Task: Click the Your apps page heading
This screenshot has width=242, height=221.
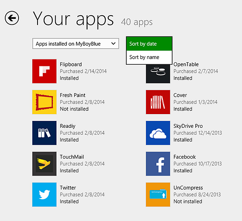Action: point(73,19)
